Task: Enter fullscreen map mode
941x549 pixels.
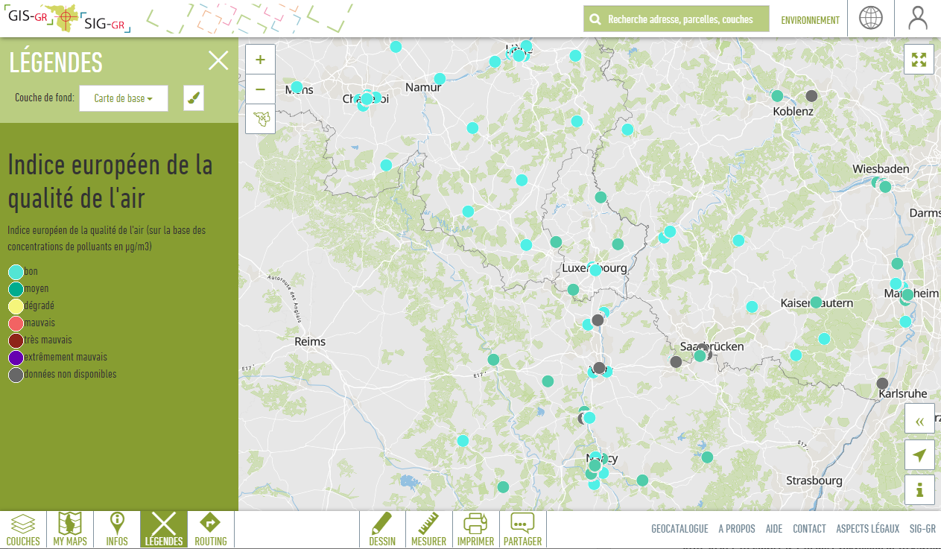Action: coord(919,60)
